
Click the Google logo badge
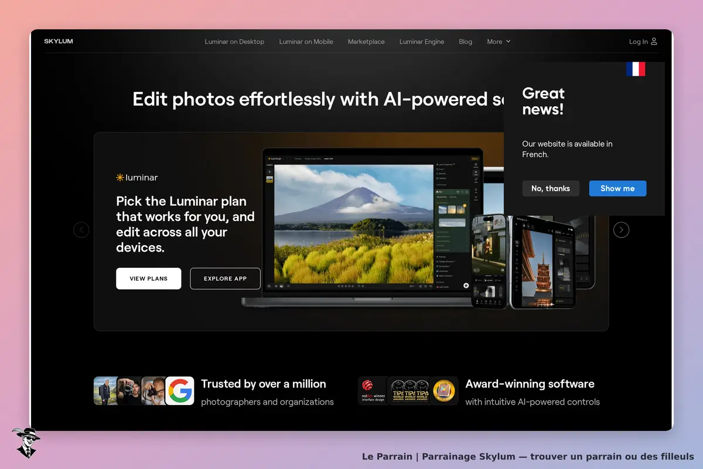tap(180, 391)
